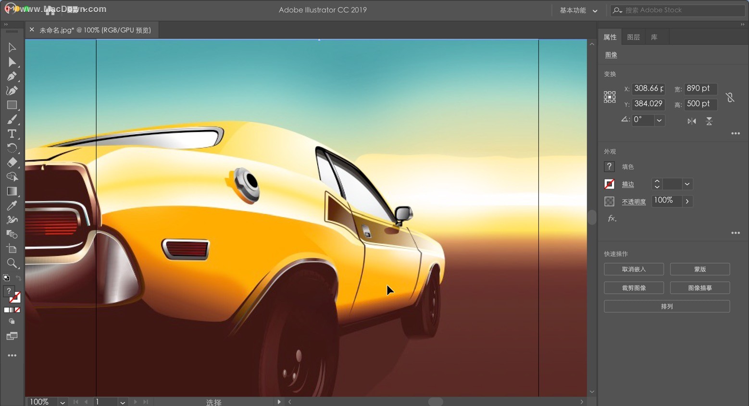Click the 图像描摹 button
The height and width of the screenshot is (406, 749).
[700, 288]
